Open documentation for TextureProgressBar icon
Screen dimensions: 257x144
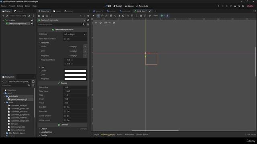(88, 20)
